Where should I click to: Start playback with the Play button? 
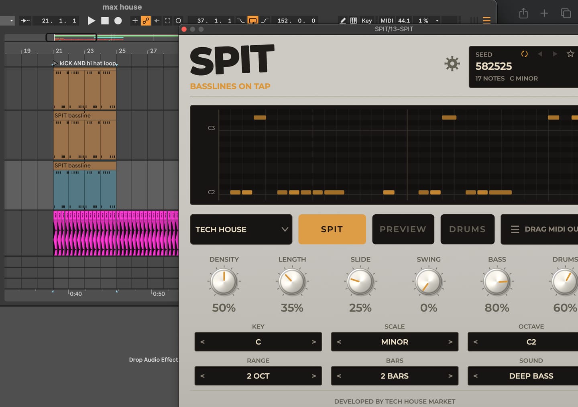click(x=92, y=20)
